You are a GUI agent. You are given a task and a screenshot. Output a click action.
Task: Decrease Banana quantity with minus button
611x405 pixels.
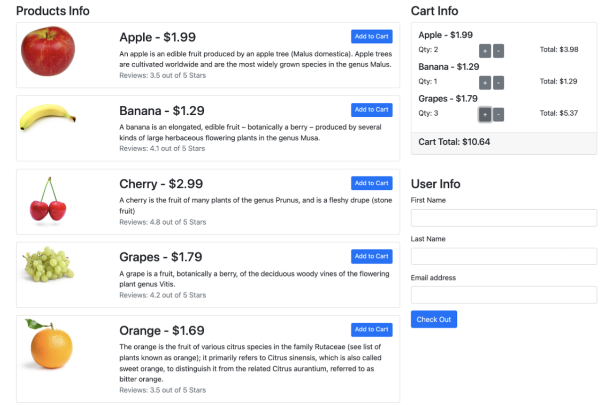(498, 83)
